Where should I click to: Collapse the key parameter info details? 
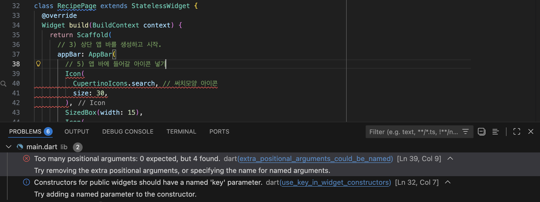click(x=448, y=182)
